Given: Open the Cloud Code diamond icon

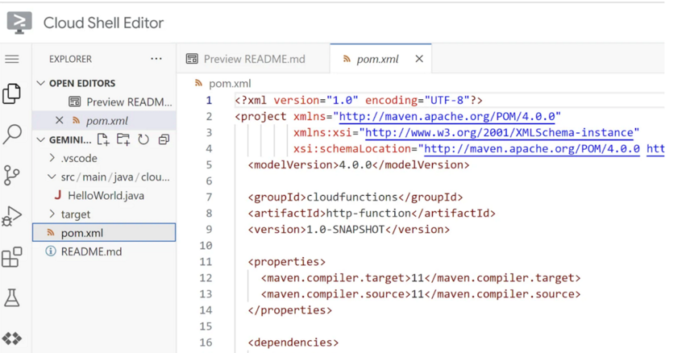Looking at the screenshot, I should coord(12,338).
